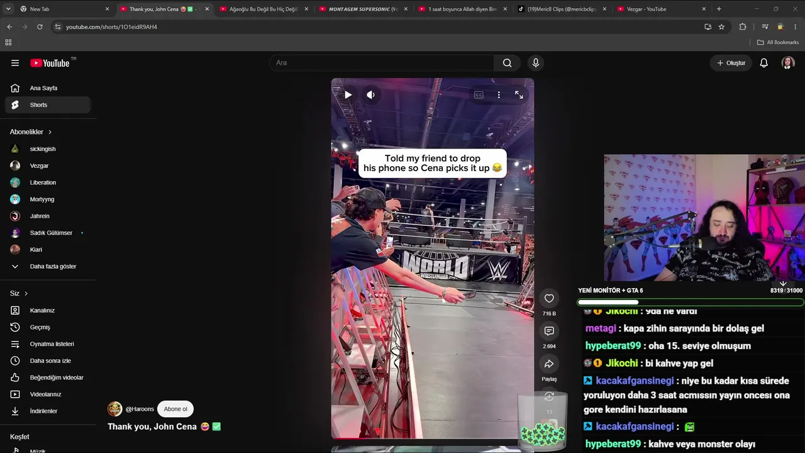Open a new browser tab

(x=719, y=9)
